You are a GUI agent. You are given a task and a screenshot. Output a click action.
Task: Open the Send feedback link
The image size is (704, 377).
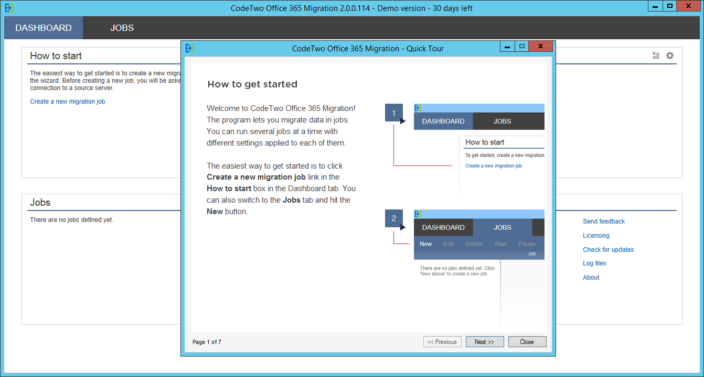(604, 221)
